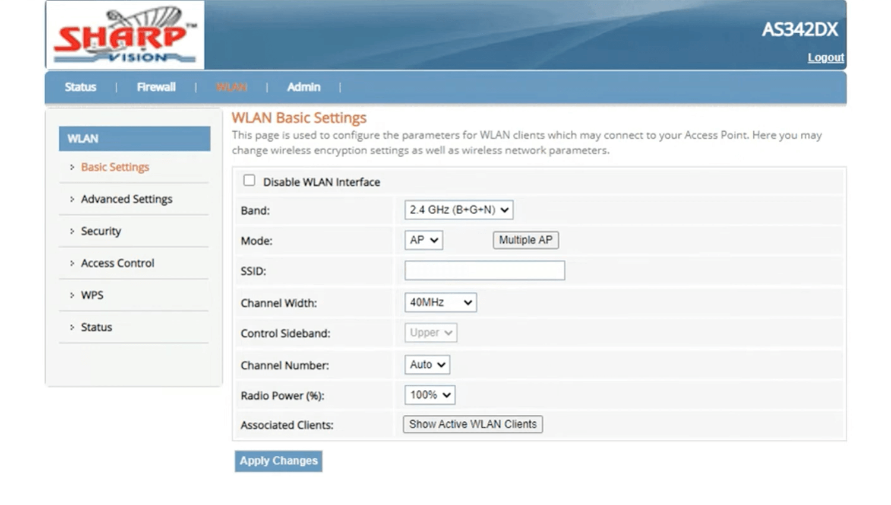Click Show Active WLAN Clients button
The height and width of the screenshot is (505, 891).
coord(472,424)
